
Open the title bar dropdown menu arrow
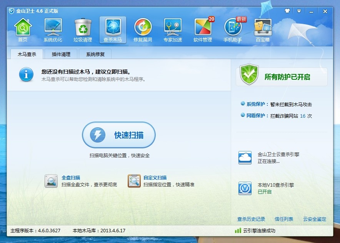point(299,11)
